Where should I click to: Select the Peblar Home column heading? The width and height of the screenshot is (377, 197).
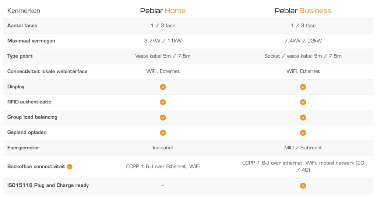pos(163,11)
